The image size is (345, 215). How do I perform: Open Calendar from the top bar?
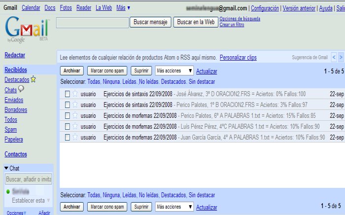coord(31,8)
